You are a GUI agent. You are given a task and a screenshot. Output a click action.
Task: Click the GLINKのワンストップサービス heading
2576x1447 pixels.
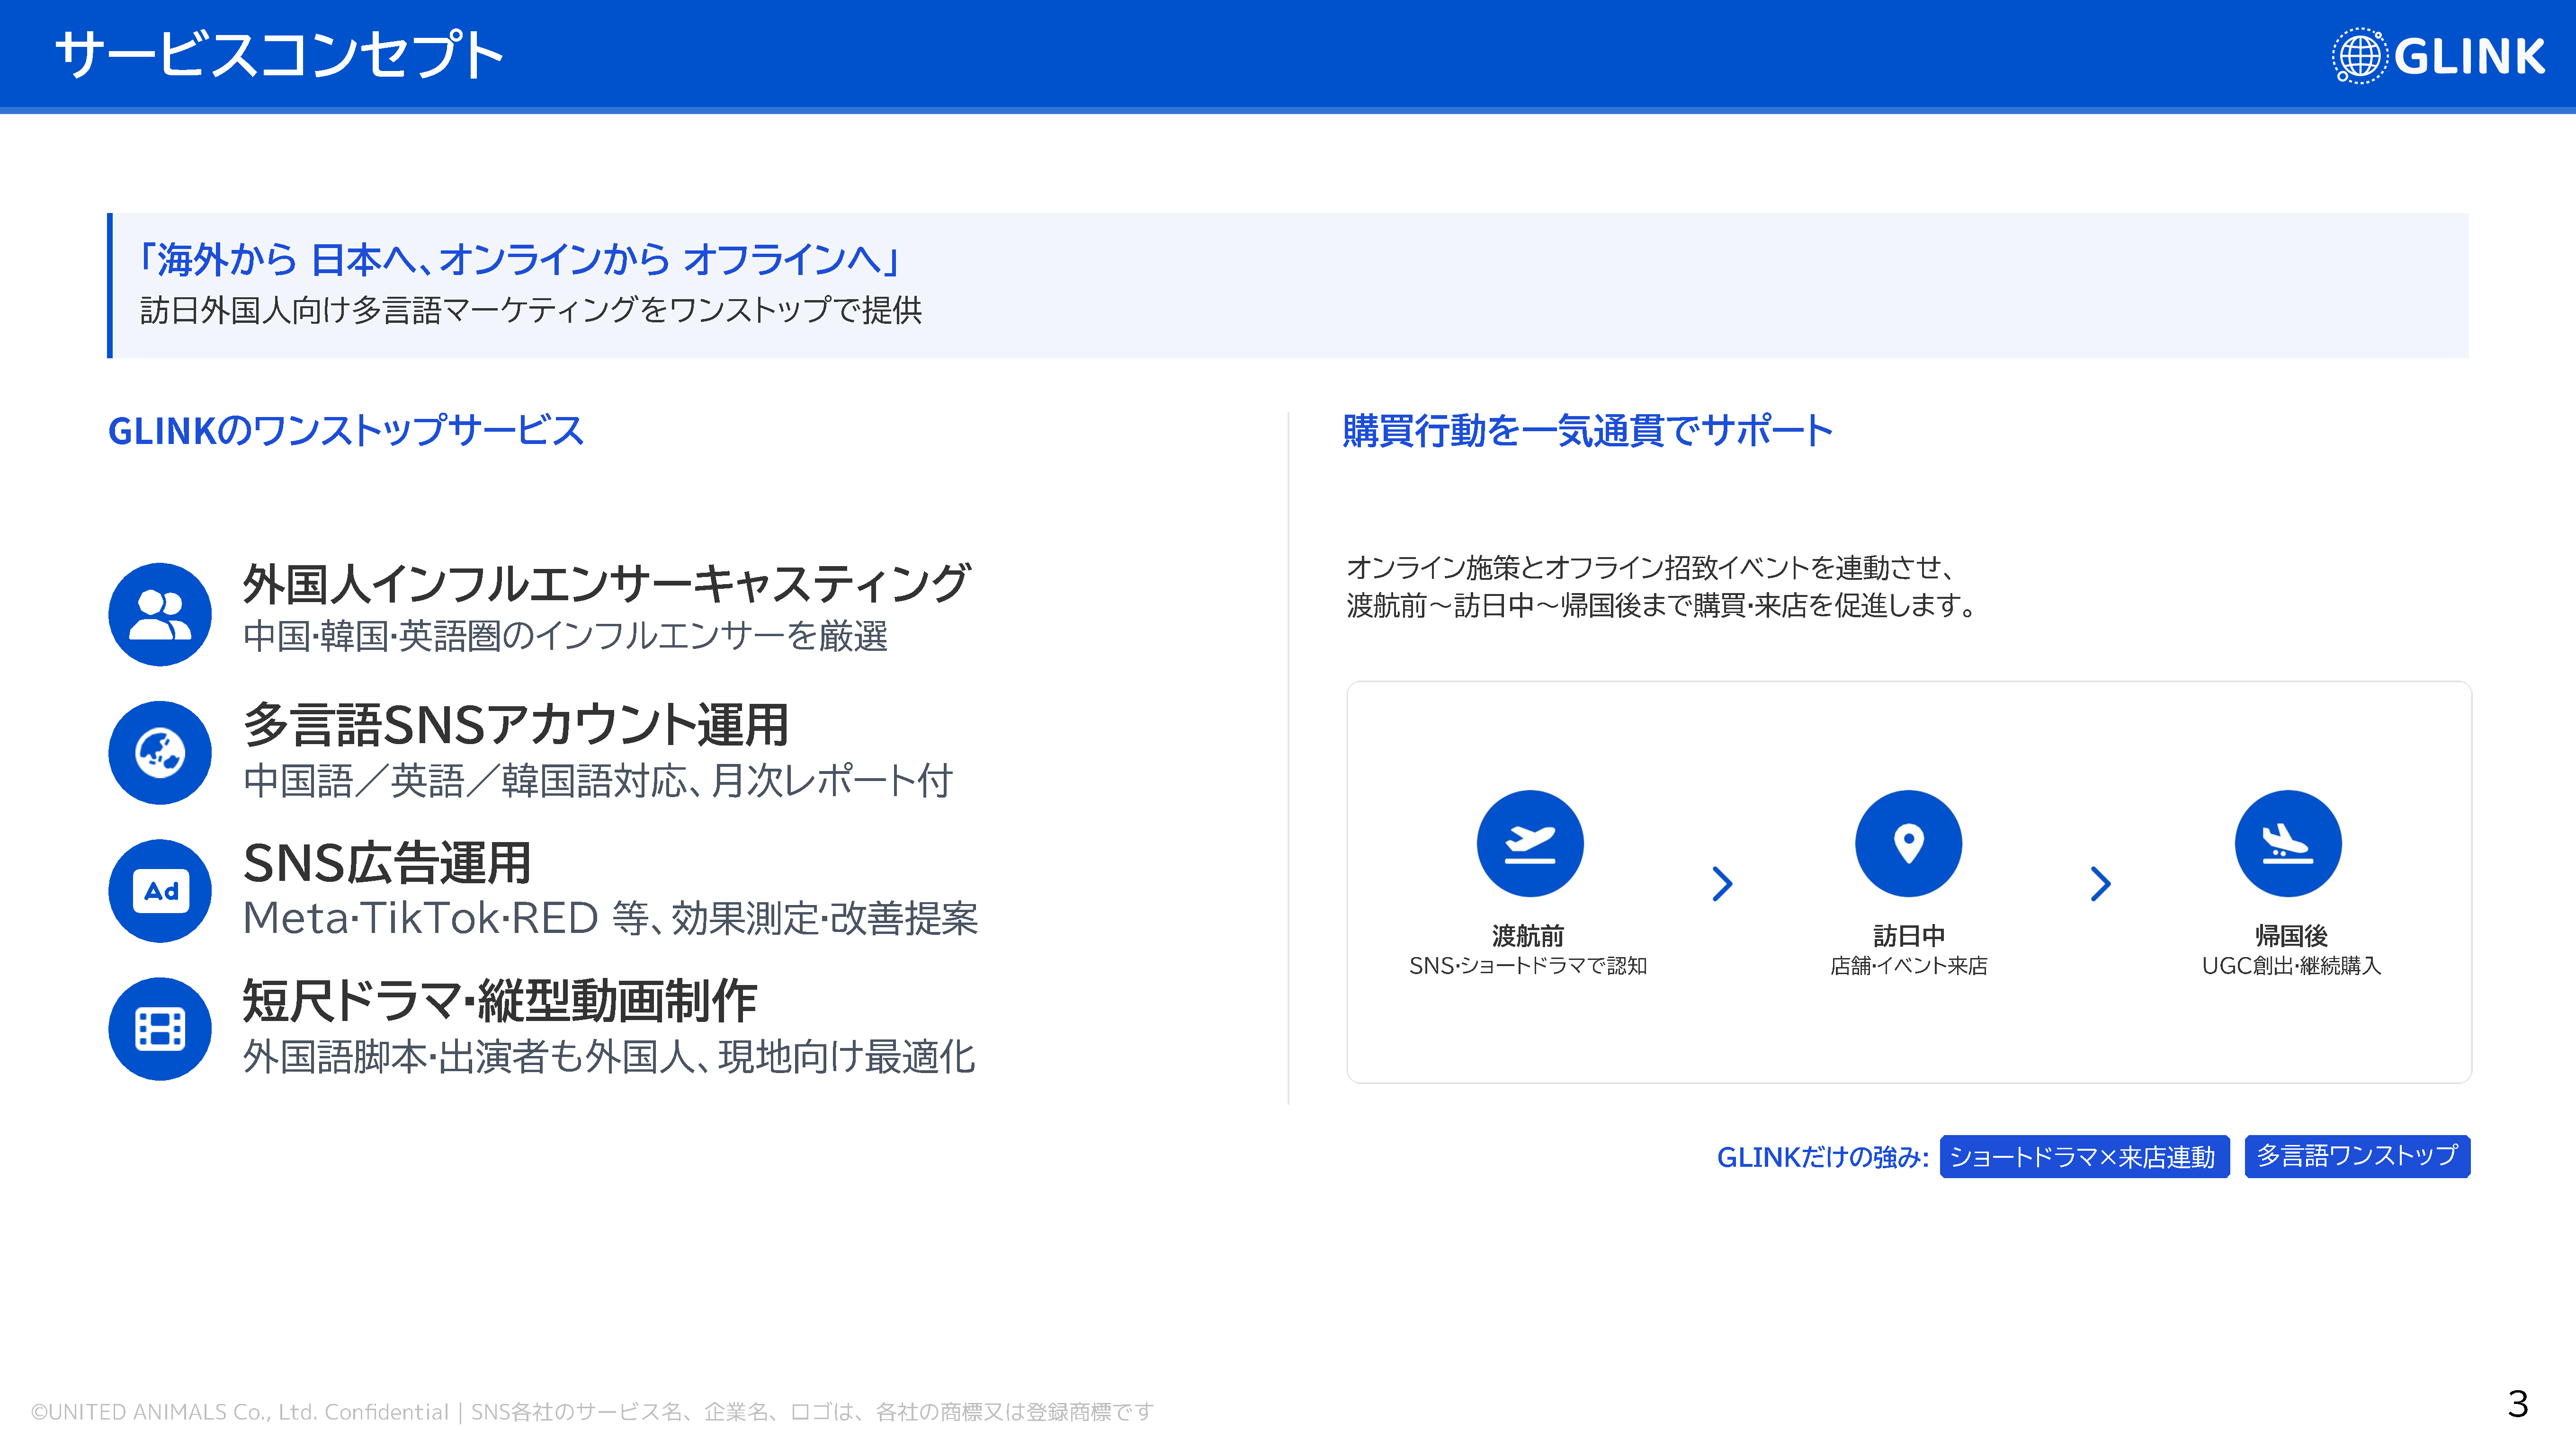[x=345, y=431]
